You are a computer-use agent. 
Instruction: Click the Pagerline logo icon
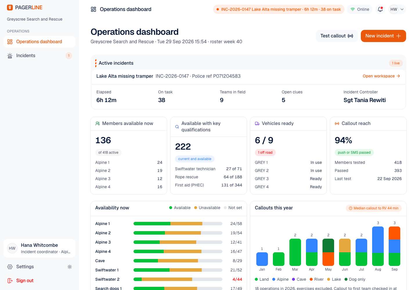[x=10, y=8]
